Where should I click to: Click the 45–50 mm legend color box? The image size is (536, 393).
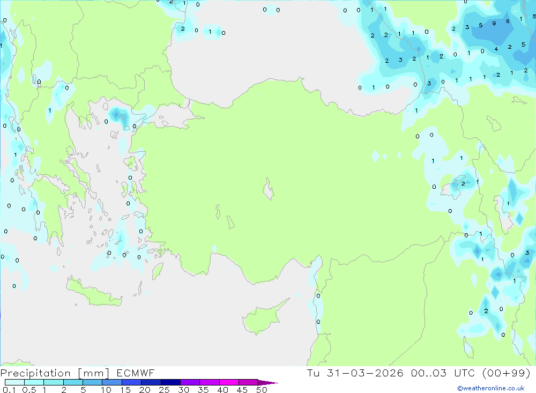[x=249, y=382]
